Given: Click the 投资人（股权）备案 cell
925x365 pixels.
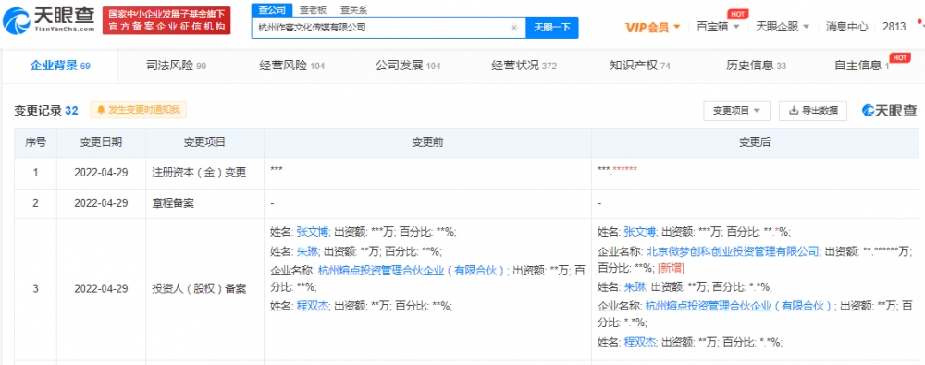Looking at the screenshot, I should coord(204,289).
